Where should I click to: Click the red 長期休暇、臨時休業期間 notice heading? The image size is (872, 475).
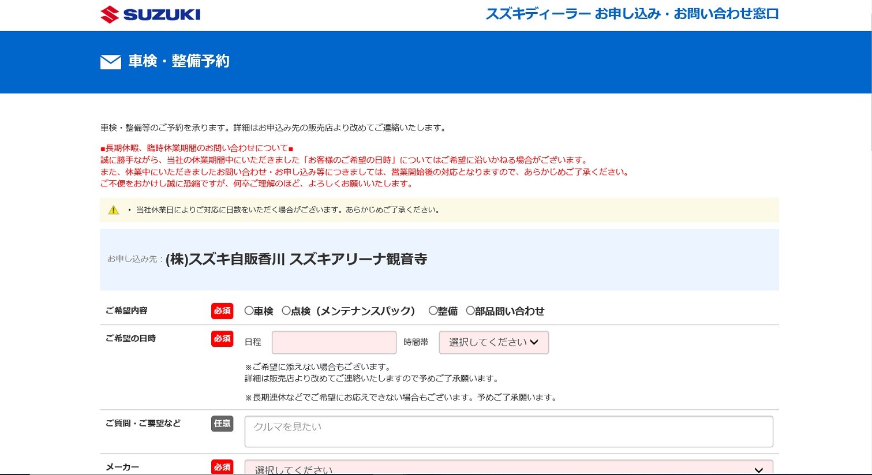click(197, 148)
